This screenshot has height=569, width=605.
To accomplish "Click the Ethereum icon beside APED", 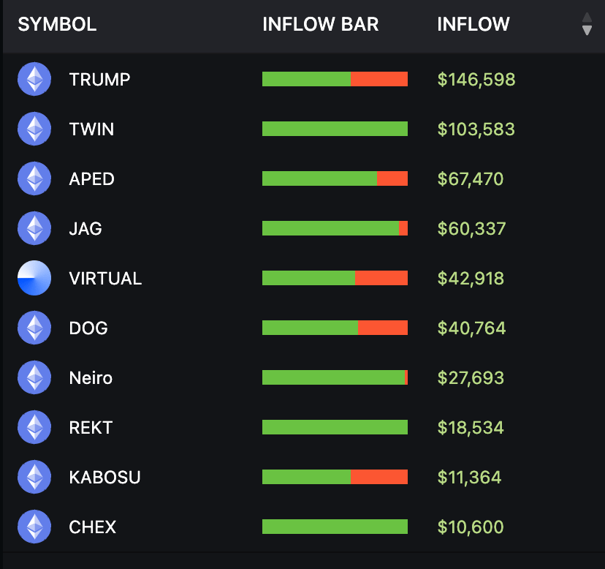I will 34,178.
